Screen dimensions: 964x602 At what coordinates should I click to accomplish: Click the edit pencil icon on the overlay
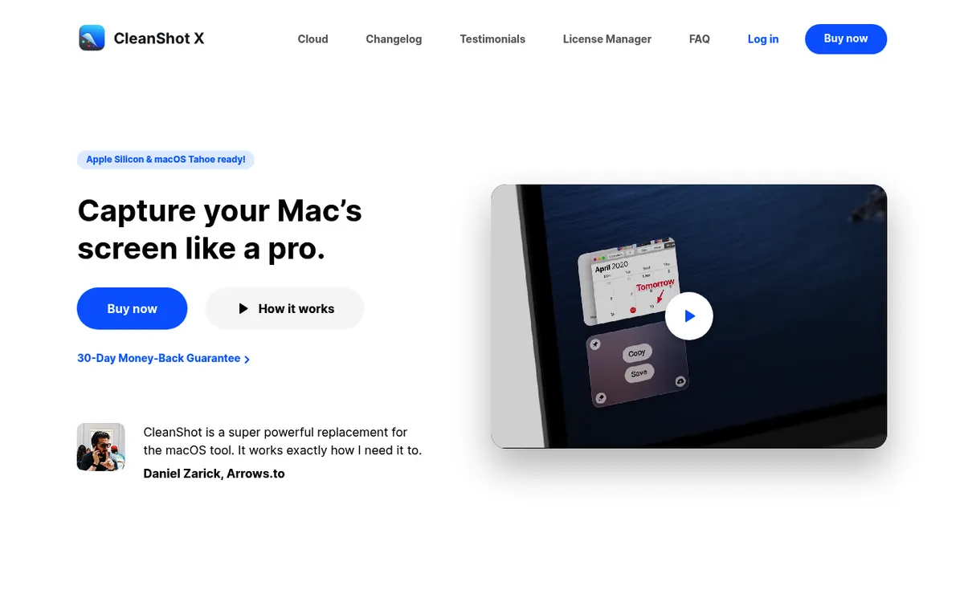[x=600, y=397]
